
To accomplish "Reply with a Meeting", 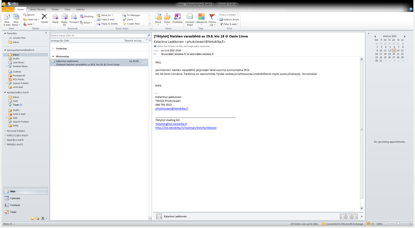I will [x=86, y=16].
